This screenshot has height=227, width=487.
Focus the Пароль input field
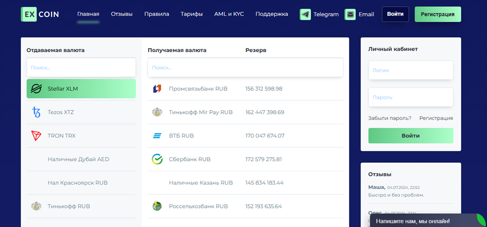pos(411,97)
